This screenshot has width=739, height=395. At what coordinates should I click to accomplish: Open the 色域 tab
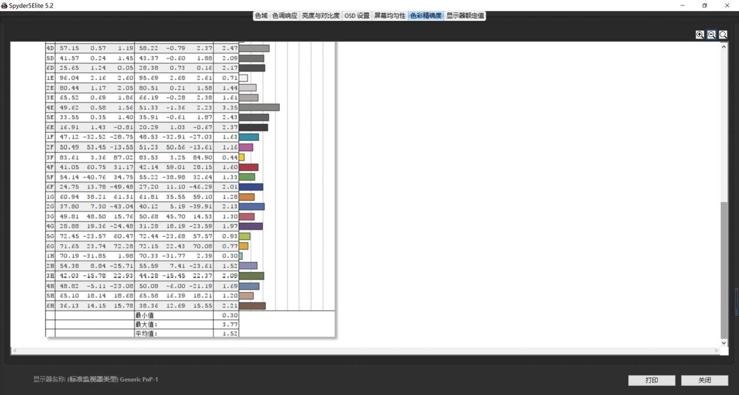pyautogui.click(x=261, y=16)
